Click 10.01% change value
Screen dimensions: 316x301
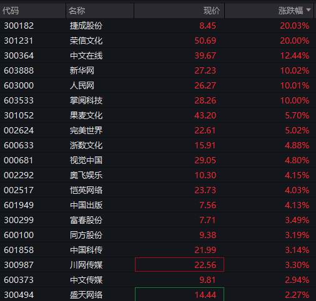pyautogui.click(x=295, y=85)
